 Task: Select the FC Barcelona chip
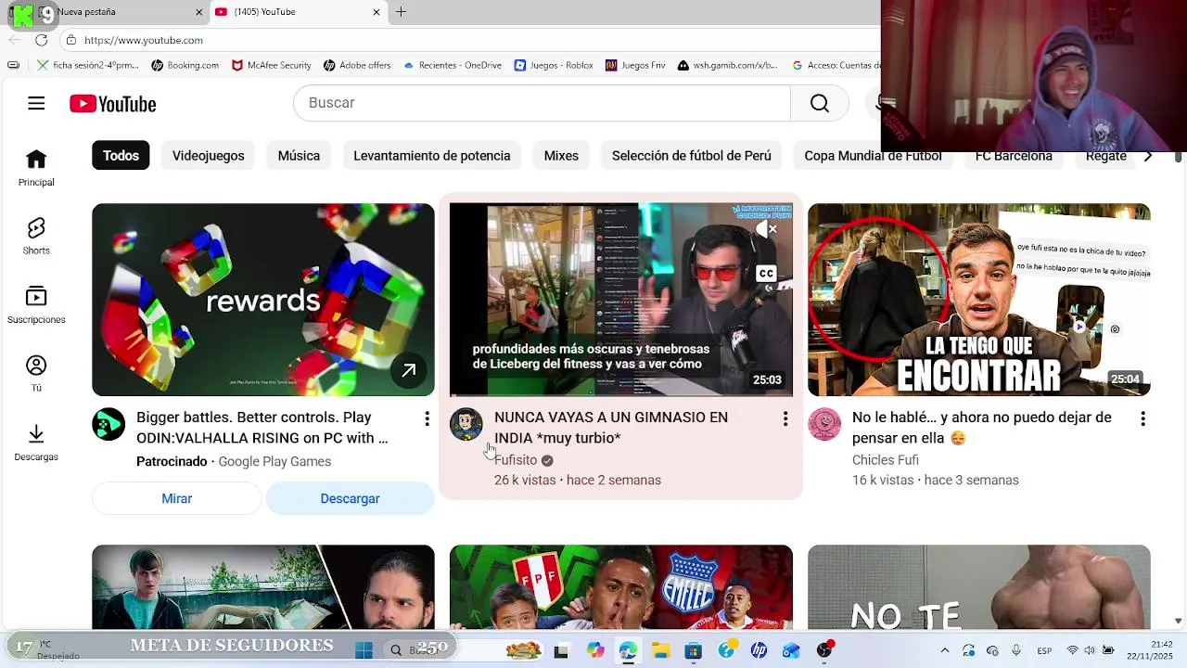click(1014, 156)
